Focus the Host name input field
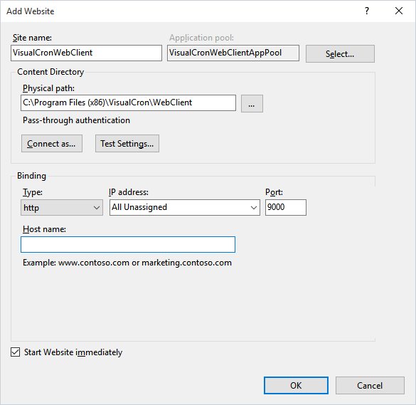Viewport: 416px width, 405px height. click(128, 244)
